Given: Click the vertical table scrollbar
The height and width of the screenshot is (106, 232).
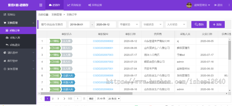Looking at the screenshot, I should pyautogui.click(x=230, y=50).
